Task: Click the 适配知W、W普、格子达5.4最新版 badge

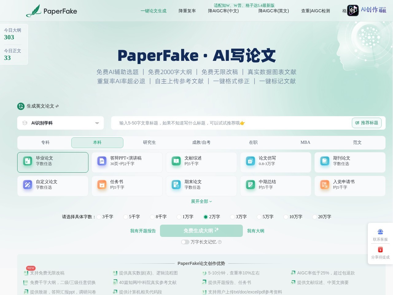Action: point(244,5)
